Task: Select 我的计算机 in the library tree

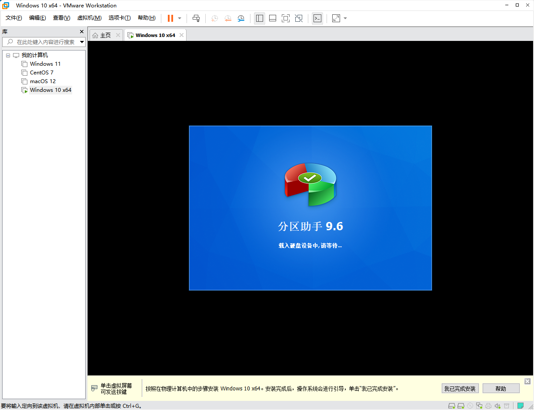Action: click(35, 55)
